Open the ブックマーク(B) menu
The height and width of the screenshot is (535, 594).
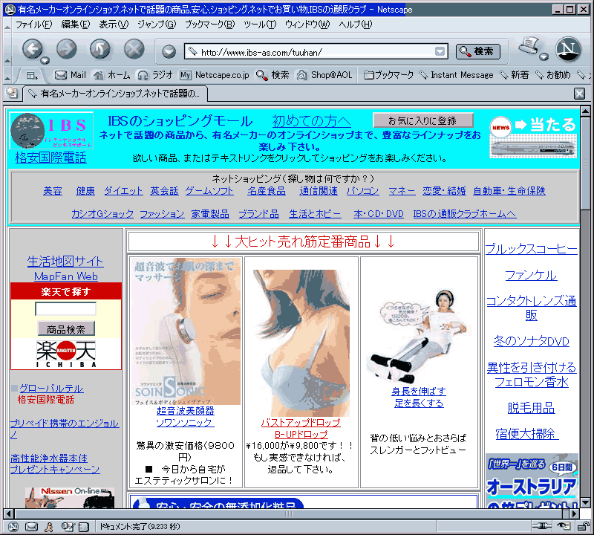209,25
